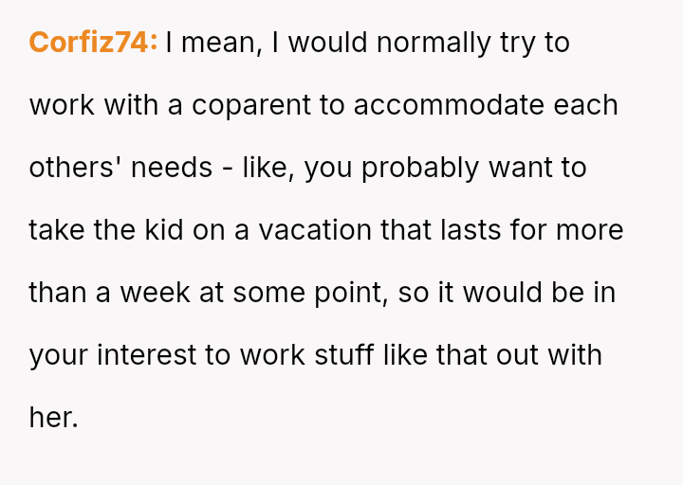
Task: Click the word "vacation" in the comment
Action: (314, 230)
